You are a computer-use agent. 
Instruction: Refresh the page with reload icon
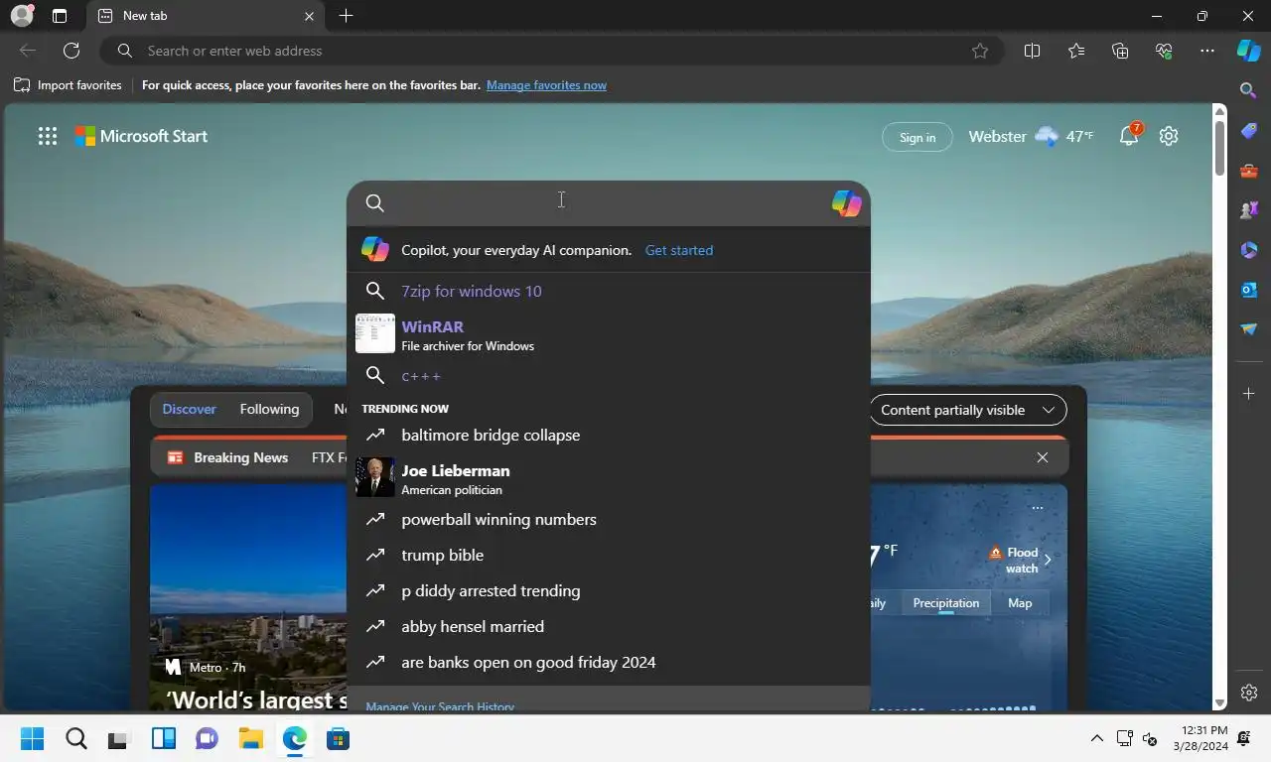tap(71, 51)
